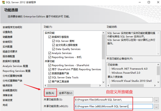Select 共享功能 tree heading
Viewport: 161px width, 111px height.
pos(50,61)
